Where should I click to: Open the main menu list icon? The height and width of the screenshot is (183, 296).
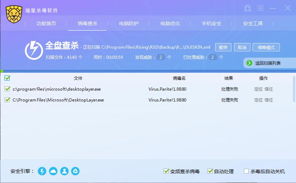point(260,8)
